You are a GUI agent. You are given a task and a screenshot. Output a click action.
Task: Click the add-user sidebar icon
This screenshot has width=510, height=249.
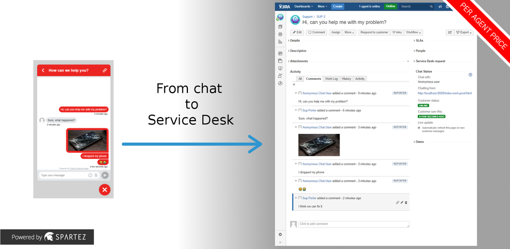point(280,75)
